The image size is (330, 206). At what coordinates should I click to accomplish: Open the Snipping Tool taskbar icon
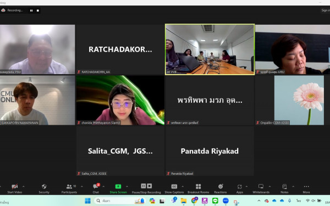pyautogui.click(x=236, y=202)
